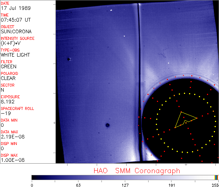Click the GREEN filter value

point(8,66)
